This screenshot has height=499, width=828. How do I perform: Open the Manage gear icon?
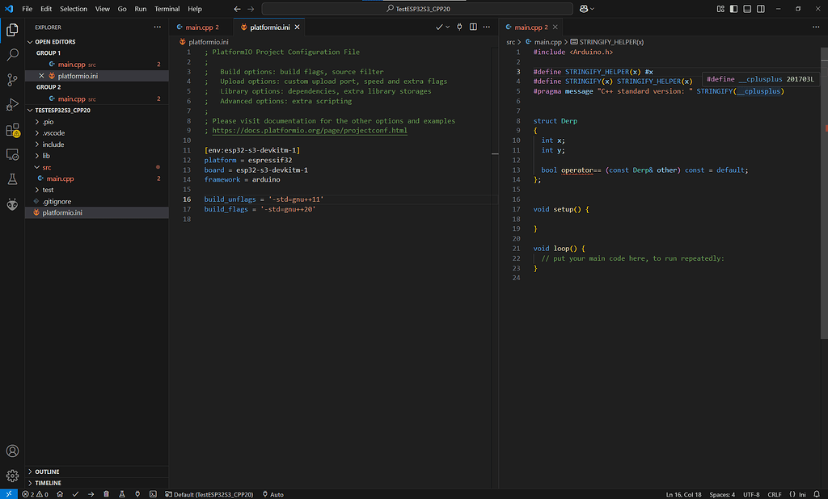pyautogui.click(x=12, y=476)
